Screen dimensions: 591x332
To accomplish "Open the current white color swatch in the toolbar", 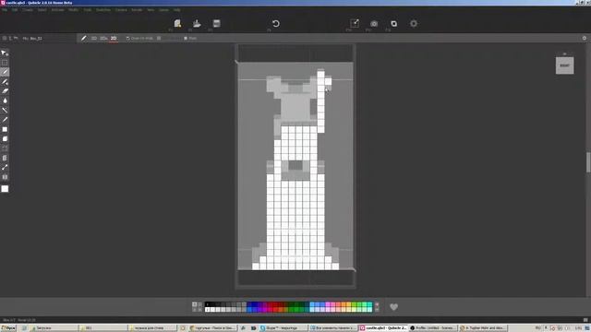I will click(5, 188).
